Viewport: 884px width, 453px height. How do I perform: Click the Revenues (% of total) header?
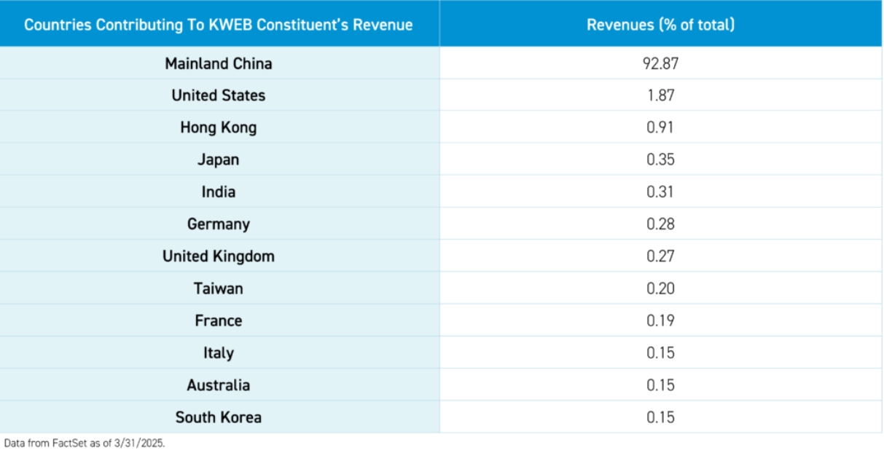[660, 25]
